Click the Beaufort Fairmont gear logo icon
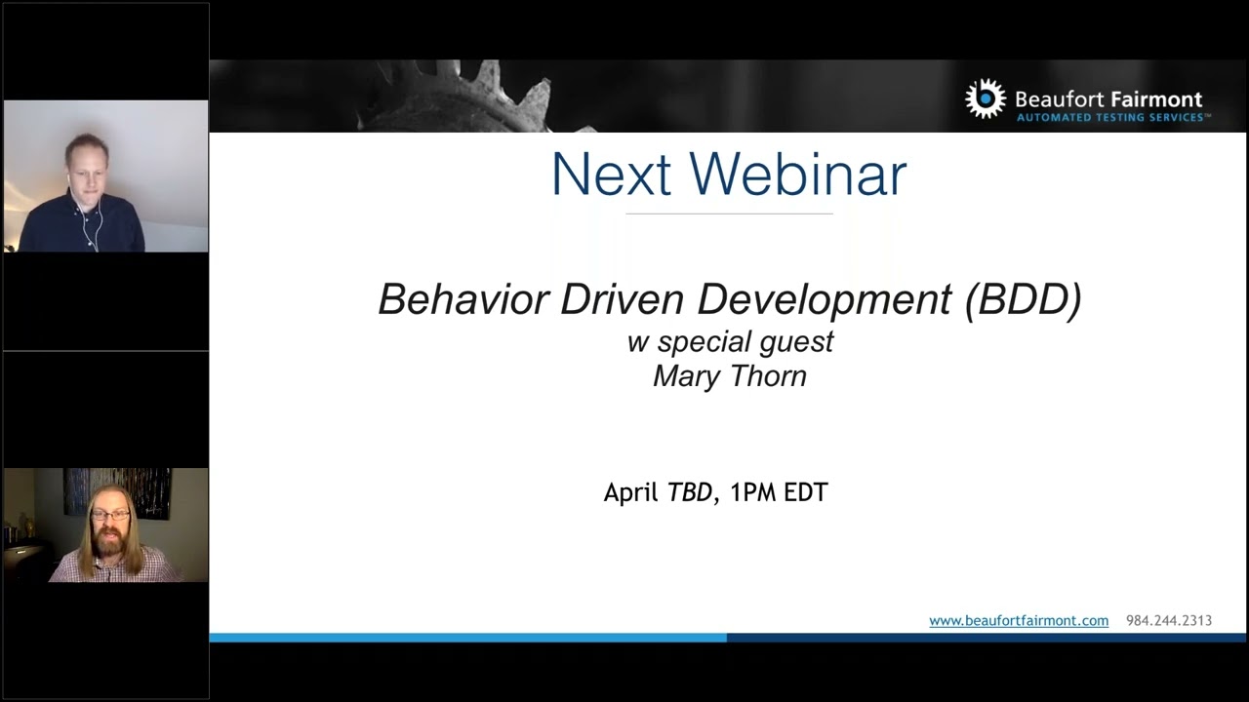Screen dimensions: 1249x702 click(x=986, y=98)
